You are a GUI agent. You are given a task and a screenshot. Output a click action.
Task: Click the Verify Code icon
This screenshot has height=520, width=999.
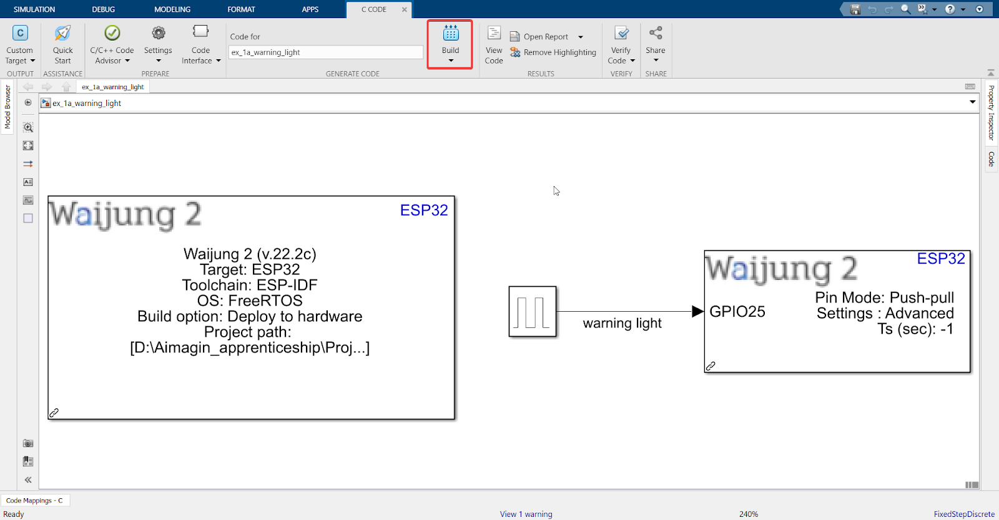[621, 33]
